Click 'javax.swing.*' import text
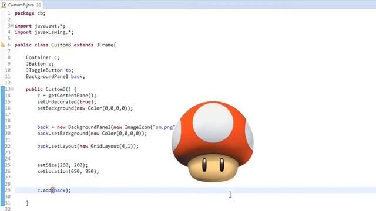376x211 pixels. point(53,32)
